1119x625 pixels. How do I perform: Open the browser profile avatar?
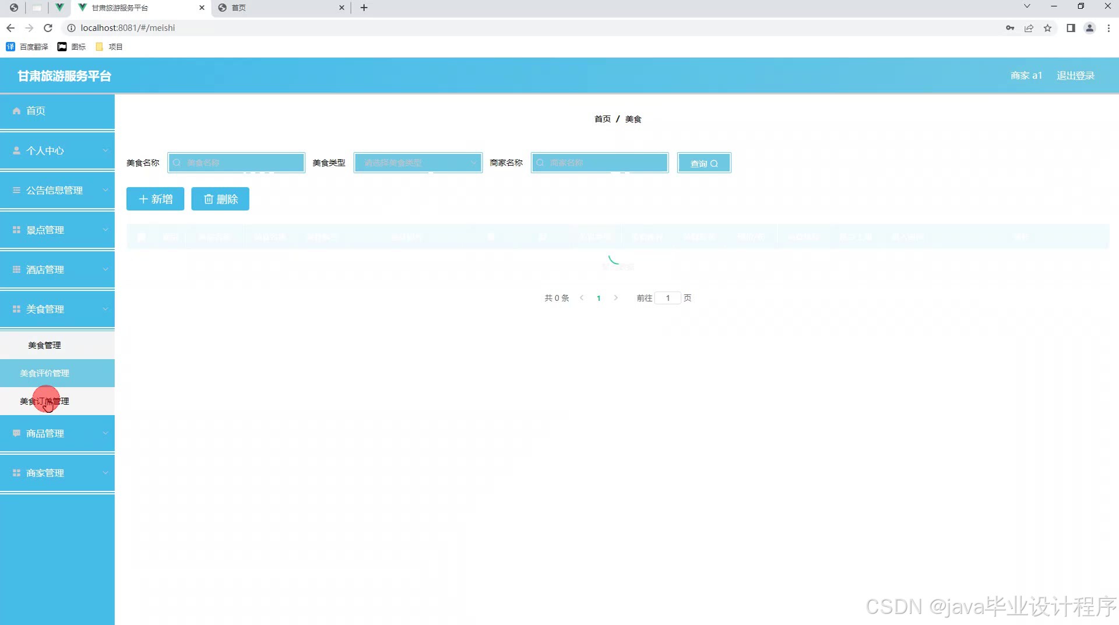point(1089,28)
